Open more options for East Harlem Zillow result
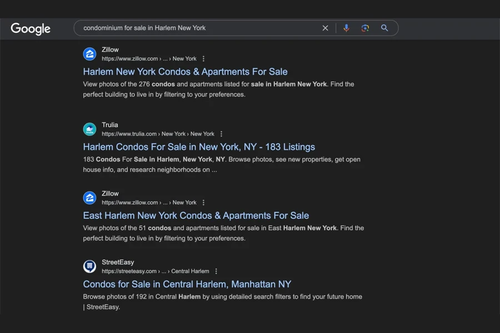 pos(203,203)
